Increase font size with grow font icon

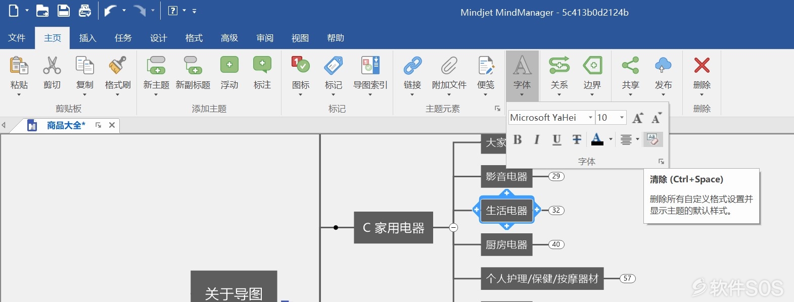[x=638, y=118]
